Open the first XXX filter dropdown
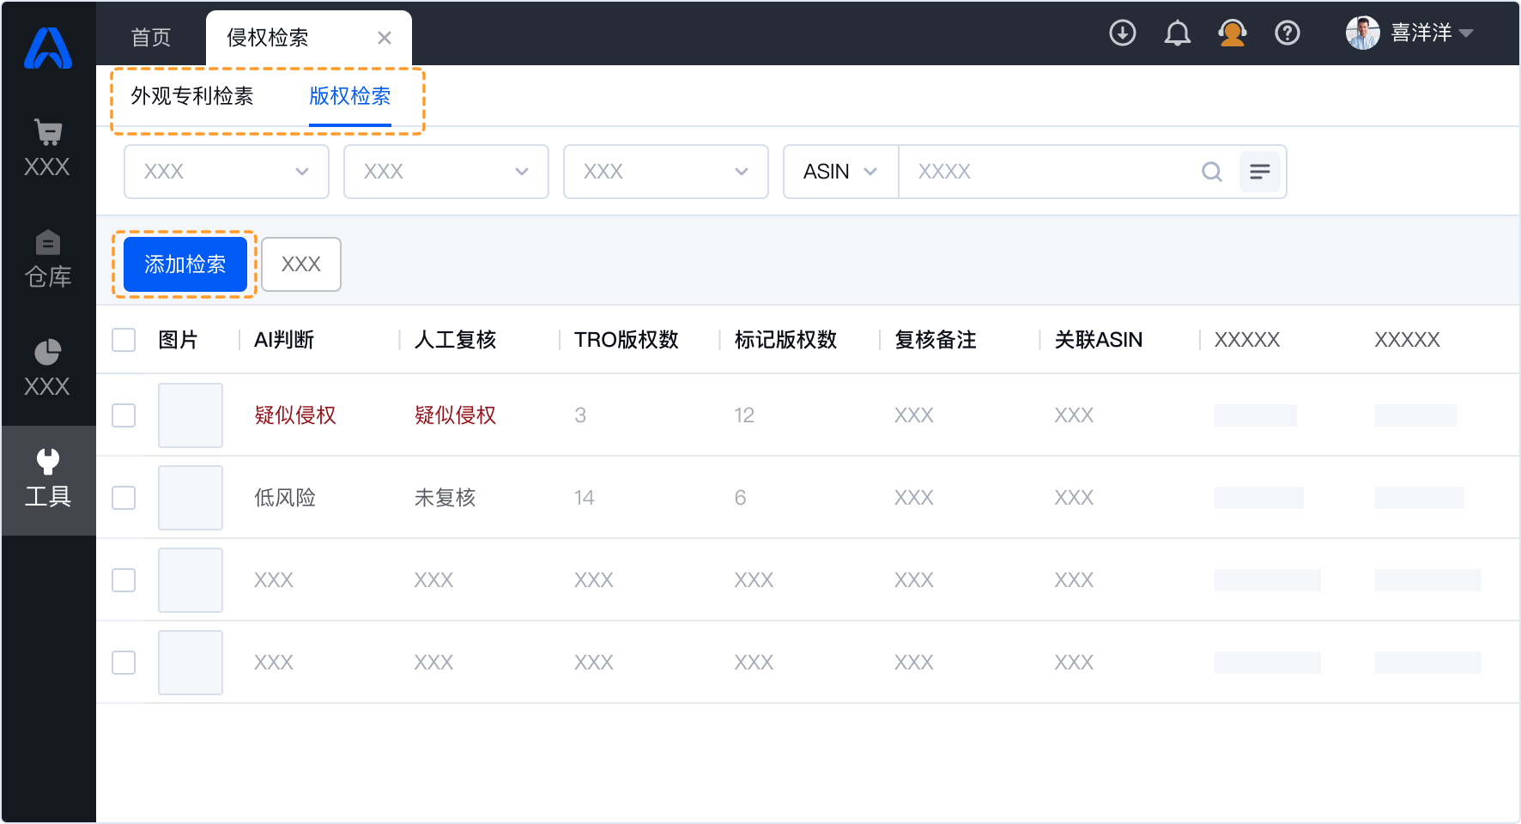The height and width of the screenshot is (824, 1521). (227, 172)
